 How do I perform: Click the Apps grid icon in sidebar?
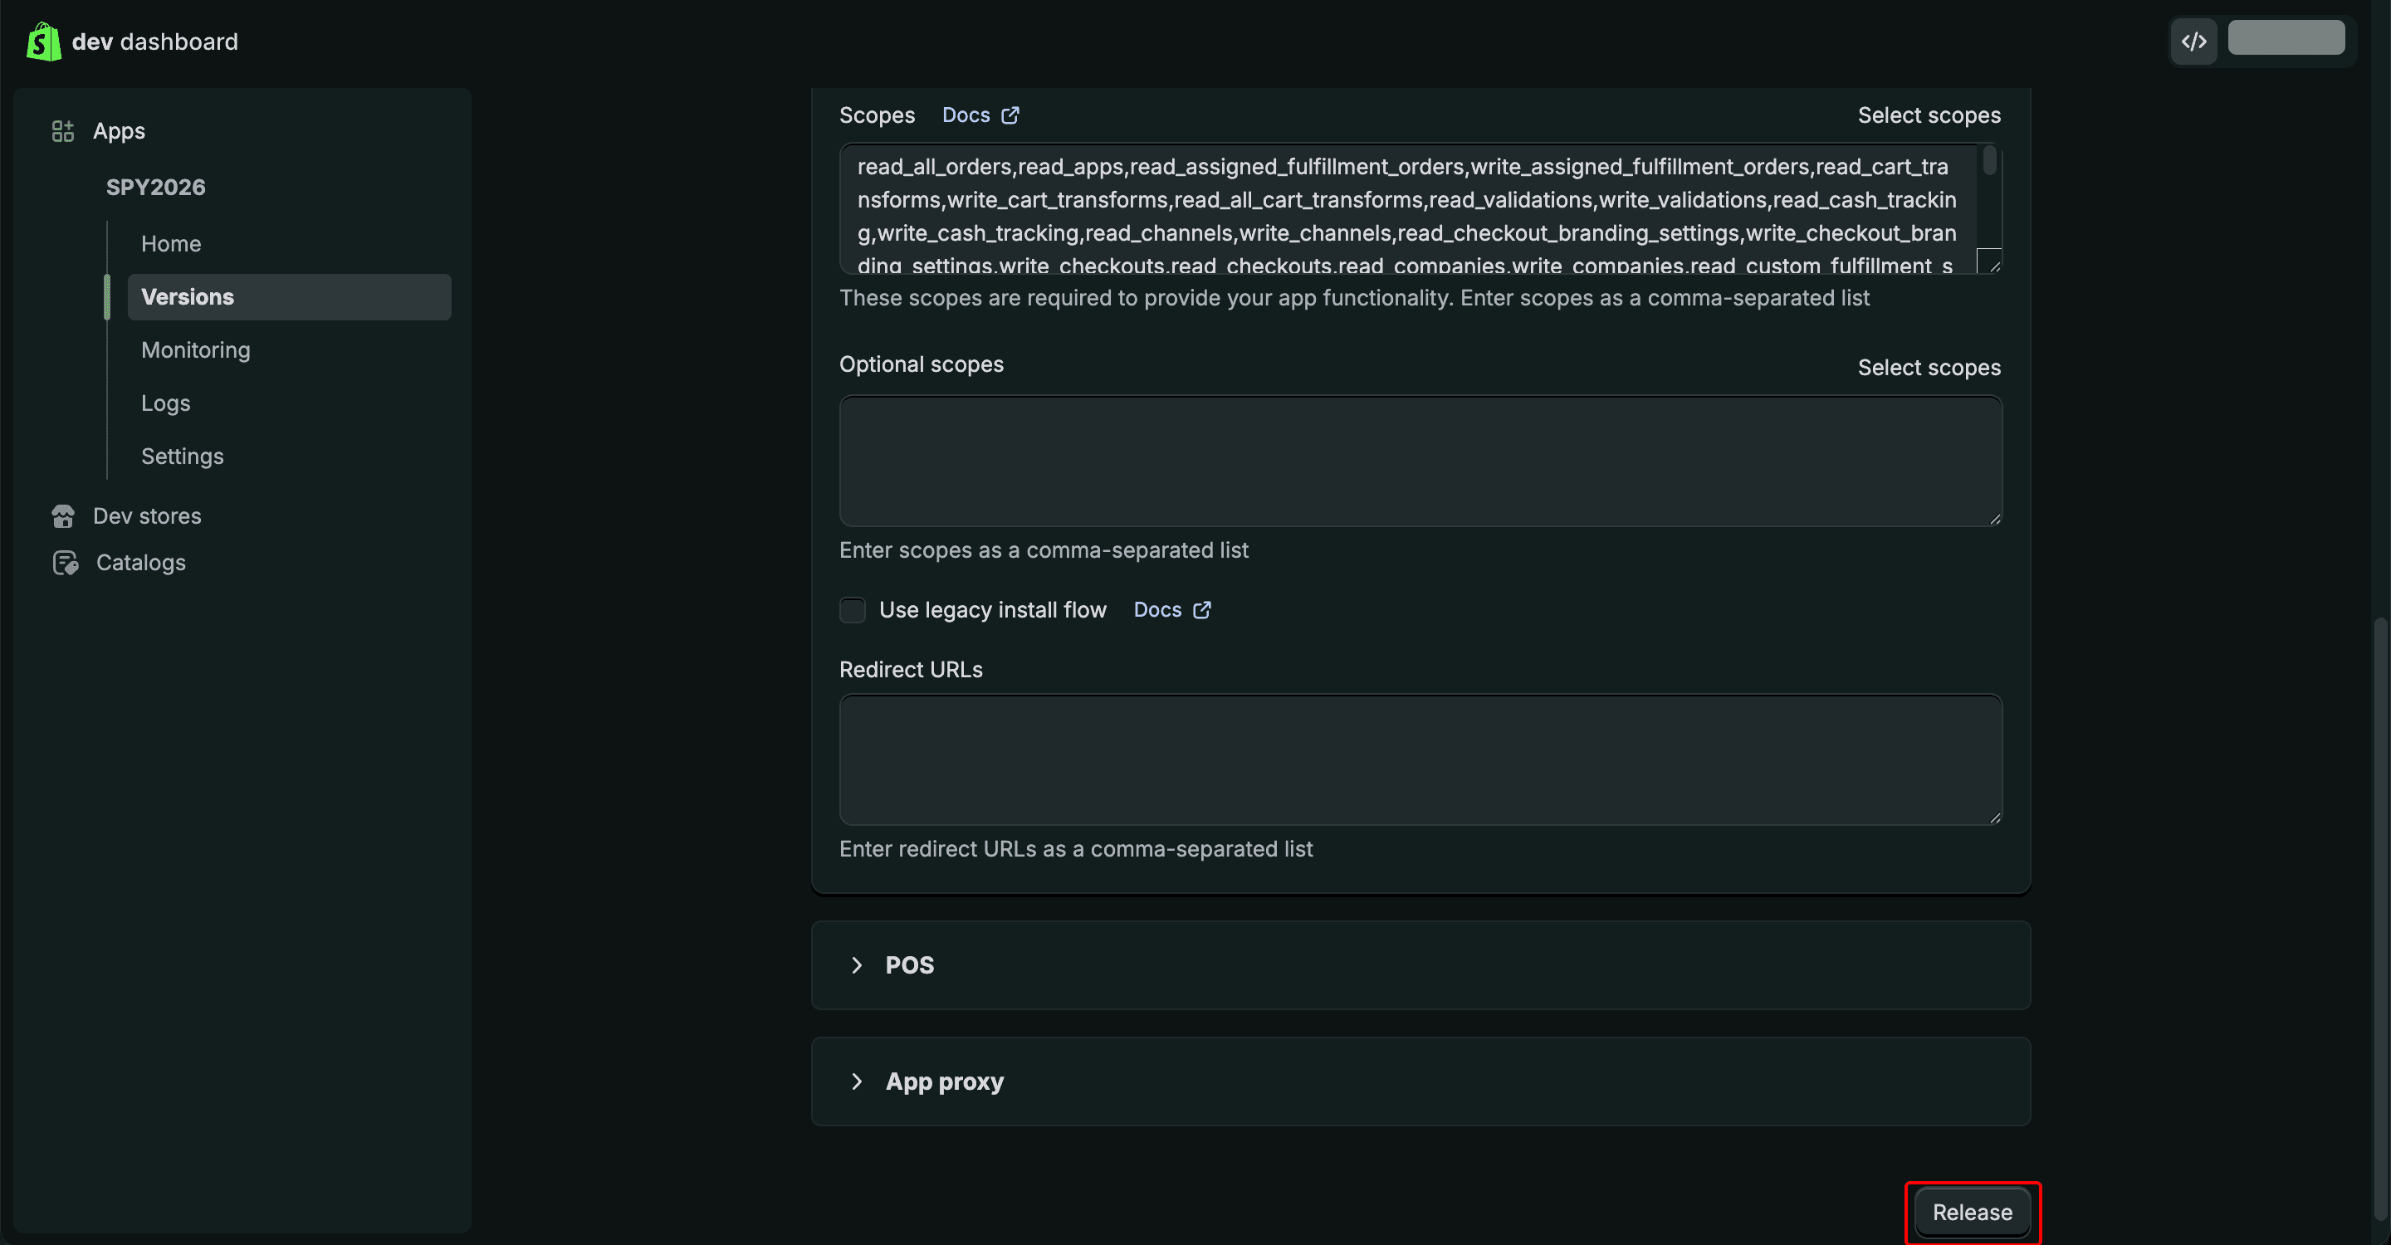[x=62, y=131]
